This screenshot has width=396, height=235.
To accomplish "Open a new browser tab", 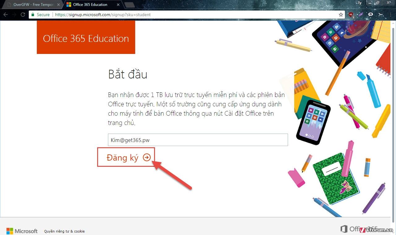I will tap(129, 5).
